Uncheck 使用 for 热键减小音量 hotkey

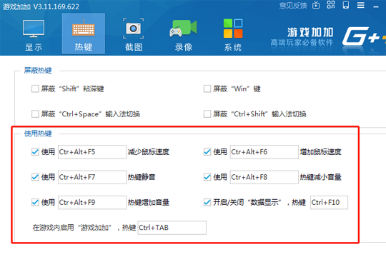[x=207, y=177]
